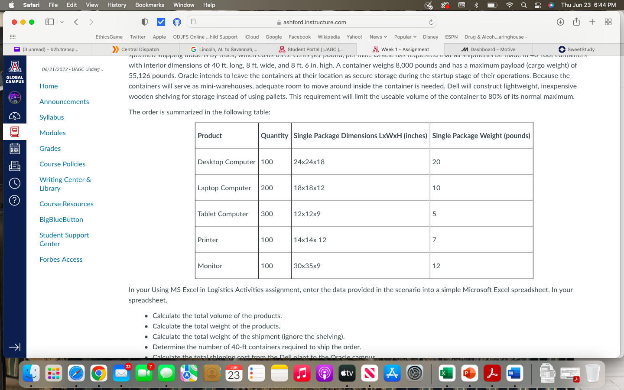Open the Inbox icon in global navigation
The image size is (624, 390).
(x=15, y=166)
